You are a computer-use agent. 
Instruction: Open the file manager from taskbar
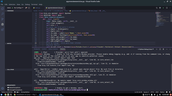(8, 95)
